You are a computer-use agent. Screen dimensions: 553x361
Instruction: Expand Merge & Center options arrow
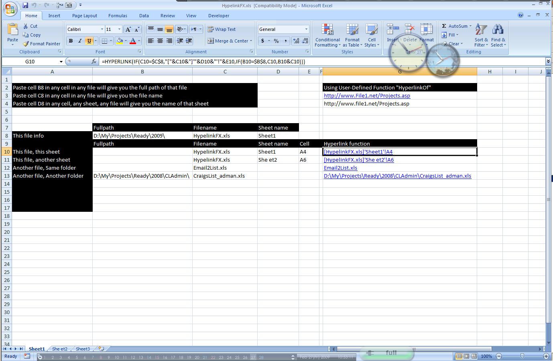click(251, 41)
